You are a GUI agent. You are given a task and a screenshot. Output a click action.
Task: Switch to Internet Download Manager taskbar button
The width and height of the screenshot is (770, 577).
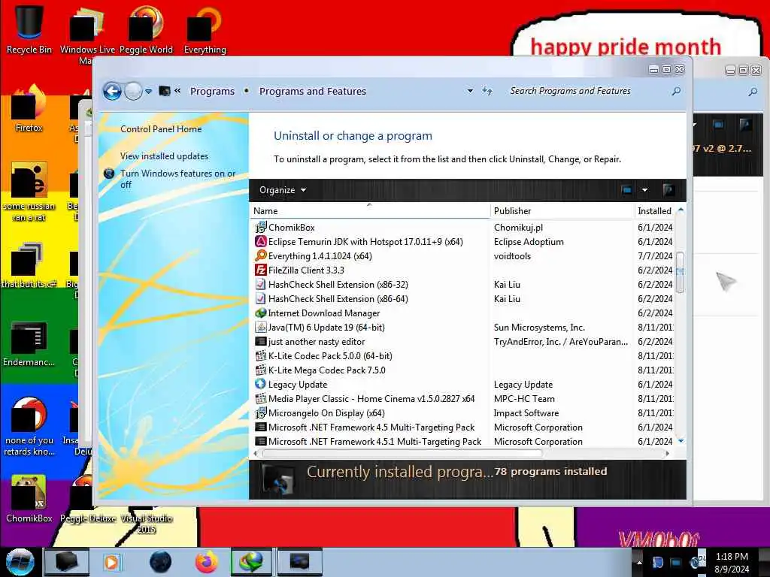[x=251, y=562]
